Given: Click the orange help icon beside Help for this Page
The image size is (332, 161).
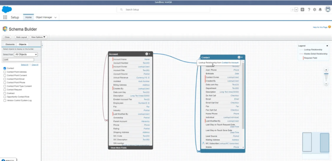Looking at the screenshot, I should (329, 27).
